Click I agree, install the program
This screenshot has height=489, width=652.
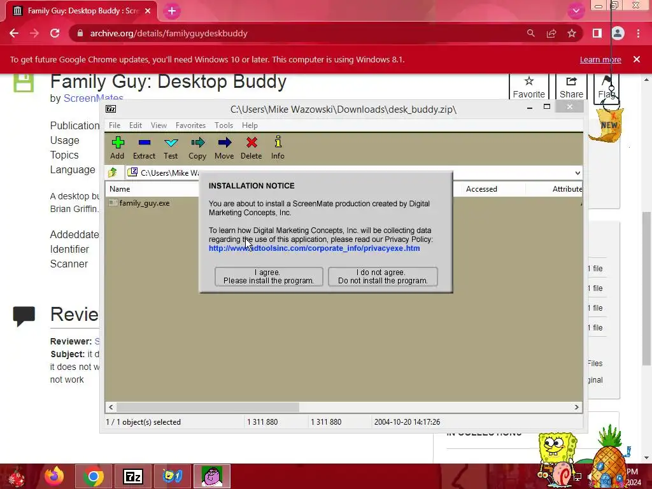click(269, 276)
